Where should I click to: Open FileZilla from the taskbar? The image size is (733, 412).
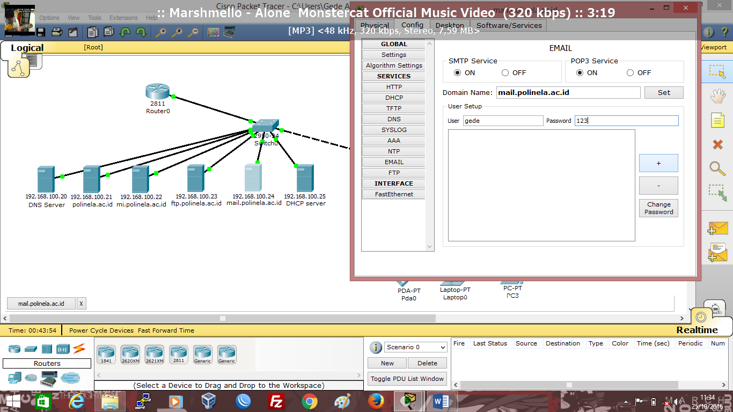(x=276, y=401)
